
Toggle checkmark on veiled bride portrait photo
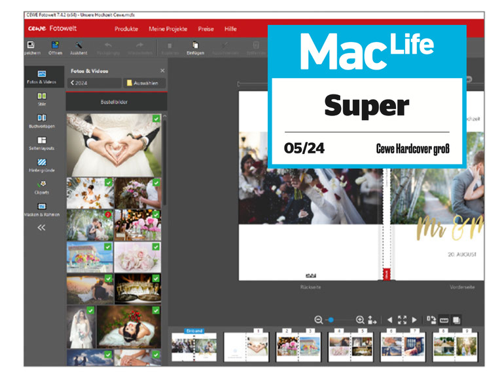tap(90, 310)
